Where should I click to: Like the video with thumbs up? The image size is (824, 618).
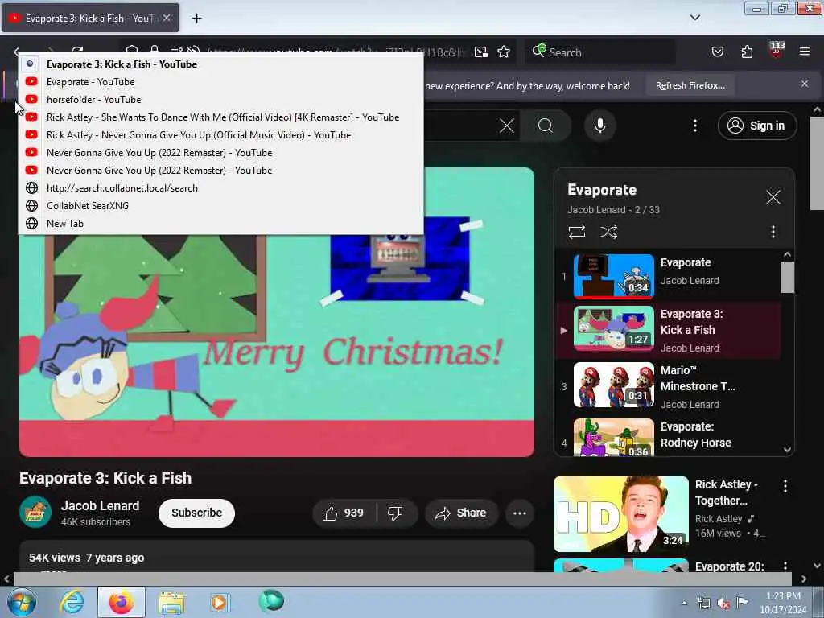pos(344,513)
